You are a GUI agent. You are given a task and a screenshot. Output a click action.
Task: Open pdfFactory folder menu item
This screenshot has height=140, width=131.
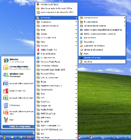(x=56, y=118)
